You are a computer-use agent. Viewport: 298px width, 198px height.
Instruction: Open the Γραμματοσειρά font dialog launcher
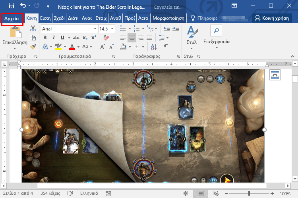click(x=114, y=56)
